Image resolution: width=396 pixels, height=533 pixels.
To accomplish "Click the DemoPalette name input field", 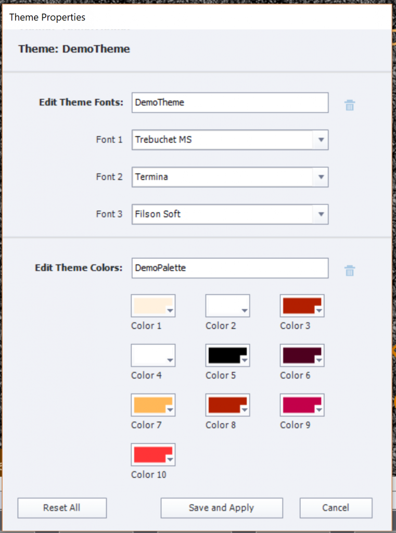I will tap(230, 268).
